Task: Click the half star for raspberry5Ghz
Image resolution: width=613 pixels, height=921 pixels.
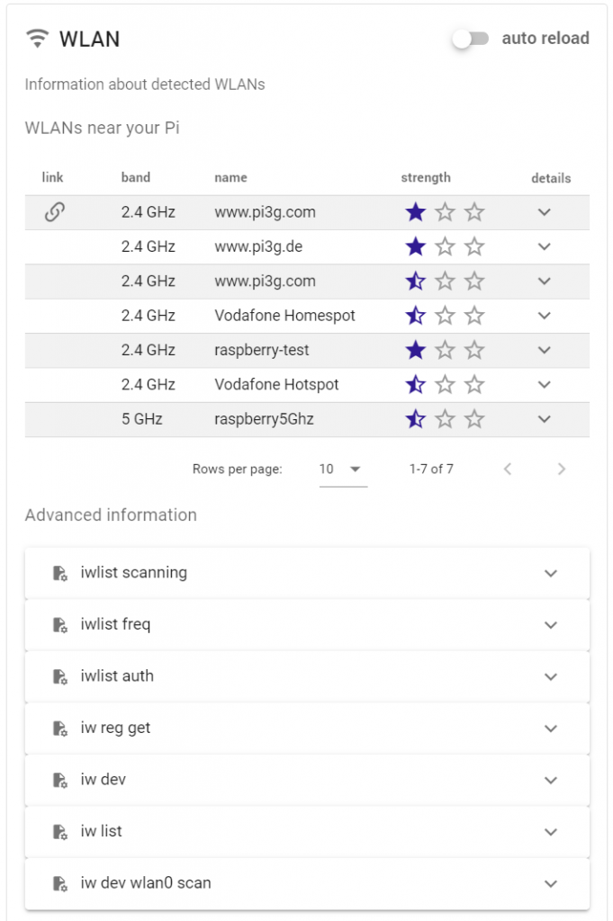Action: pos(416,419)
